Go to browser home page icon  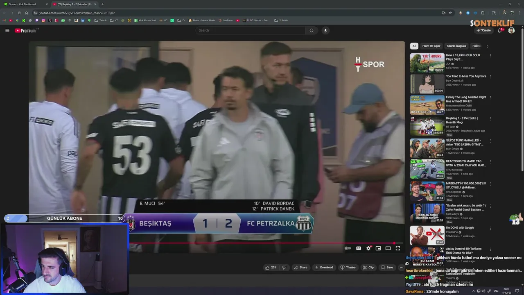point(27,13)
